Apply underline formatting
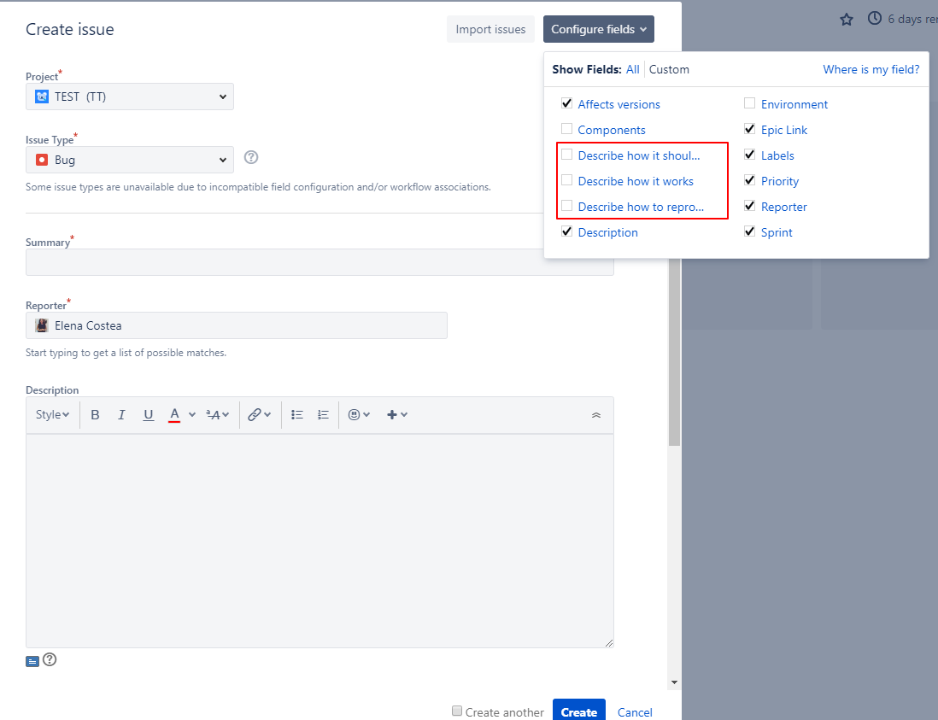 point(148,414)
